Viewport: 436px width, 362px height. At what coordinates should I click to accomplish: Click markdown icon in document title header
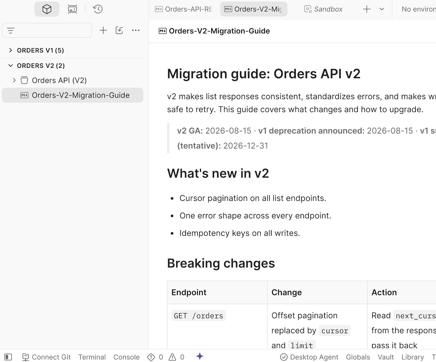(163, 31)
